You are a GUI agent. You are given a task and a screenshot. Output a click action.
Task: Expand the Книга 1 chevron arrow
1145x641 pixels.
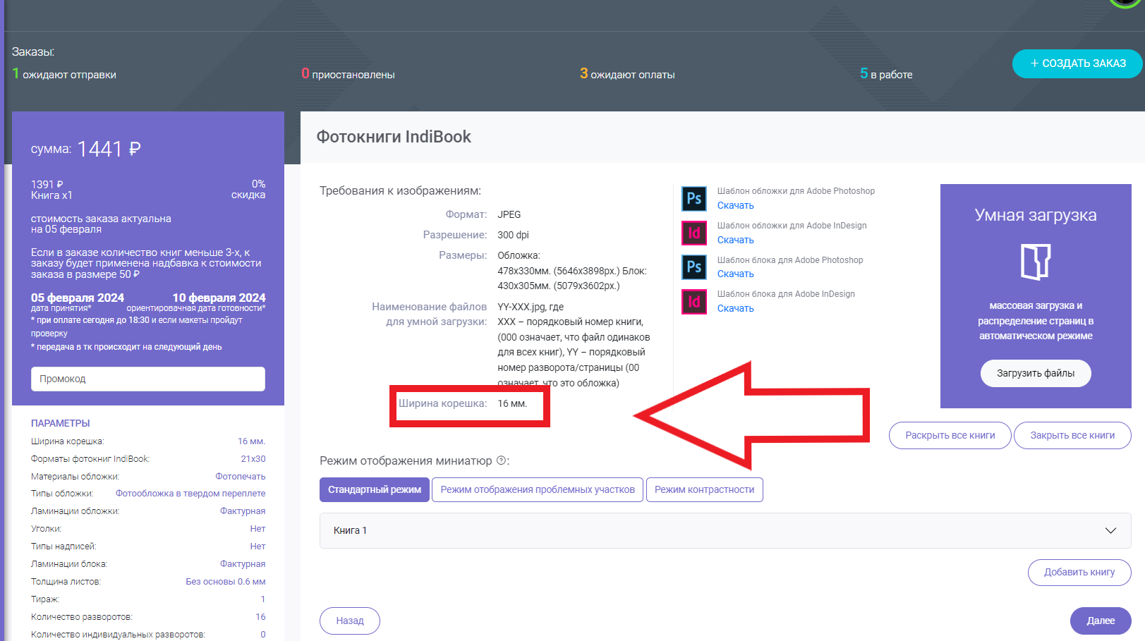tap(1110, 530)
